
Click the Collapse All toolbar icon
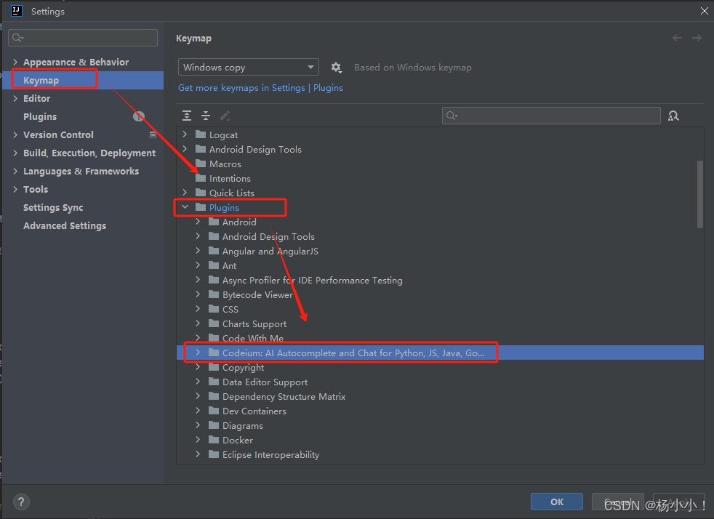click(206, 116)
